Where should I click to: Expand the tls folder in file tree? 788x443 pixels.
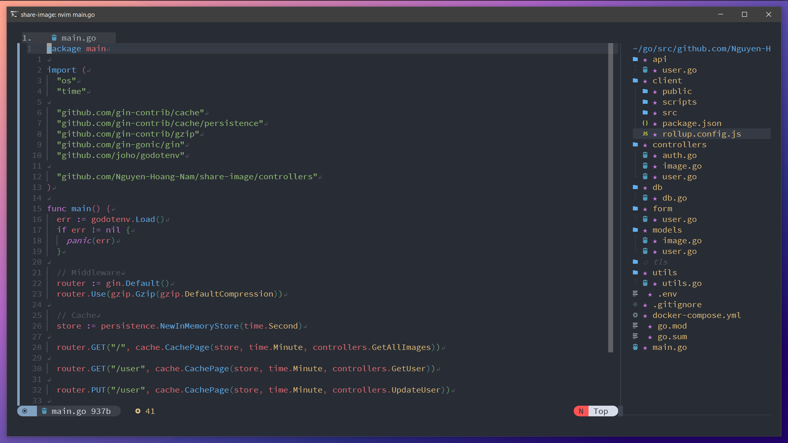pyautogui.click(x=660, y=262)
